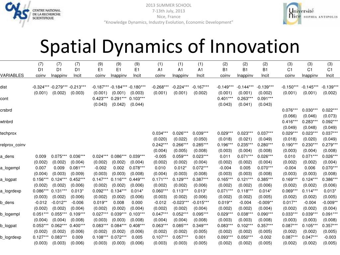The height and width of the screenshot is (255, 340).
Task: Select the cont value 0.423***
Action: [x=100, y=98]
